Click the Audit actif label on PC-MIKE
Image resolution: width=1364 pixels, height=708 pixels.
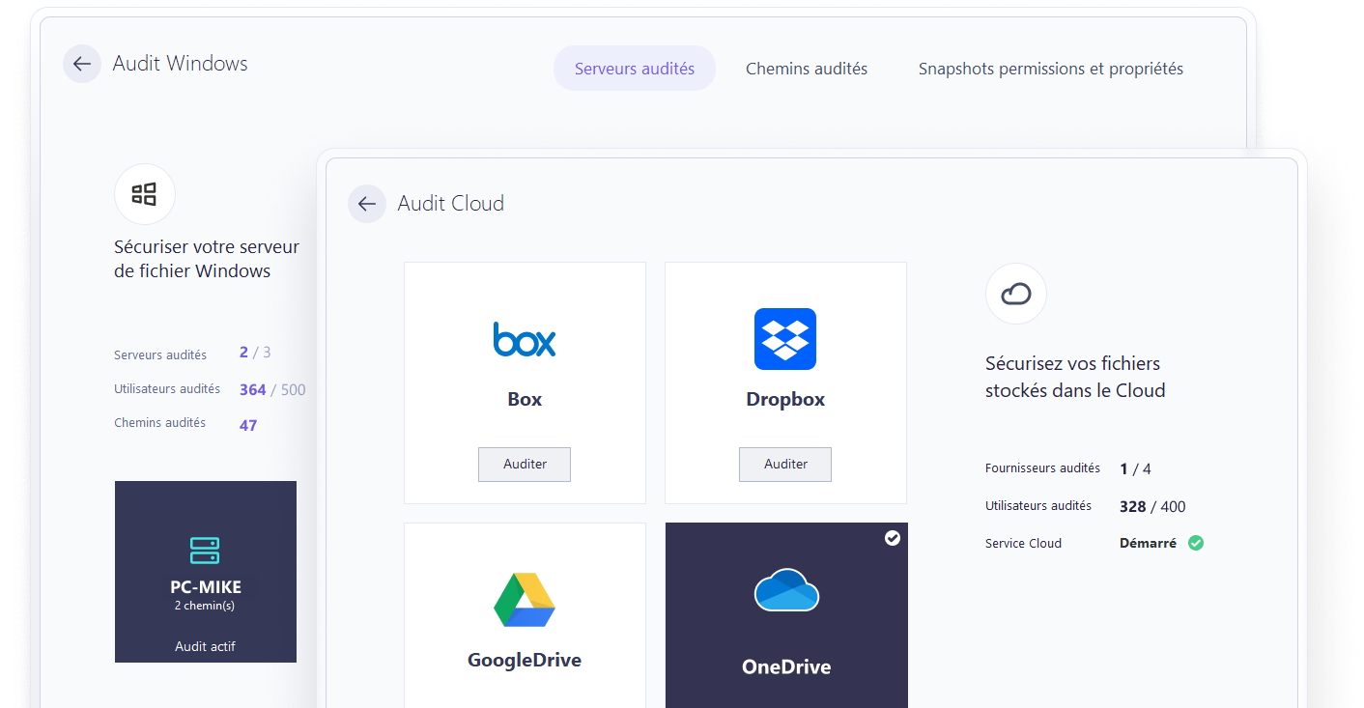coord(205,647)
